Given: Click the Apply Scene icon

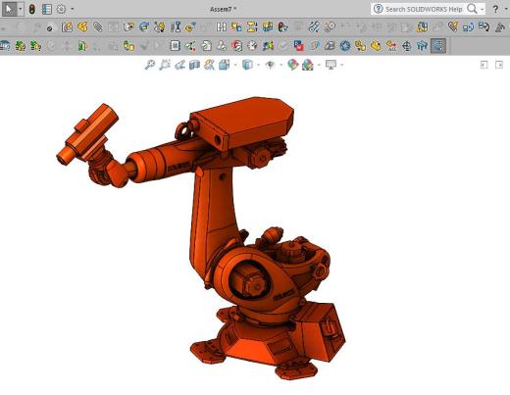Looking at the screenshot, I should click(x=308, y=65).
